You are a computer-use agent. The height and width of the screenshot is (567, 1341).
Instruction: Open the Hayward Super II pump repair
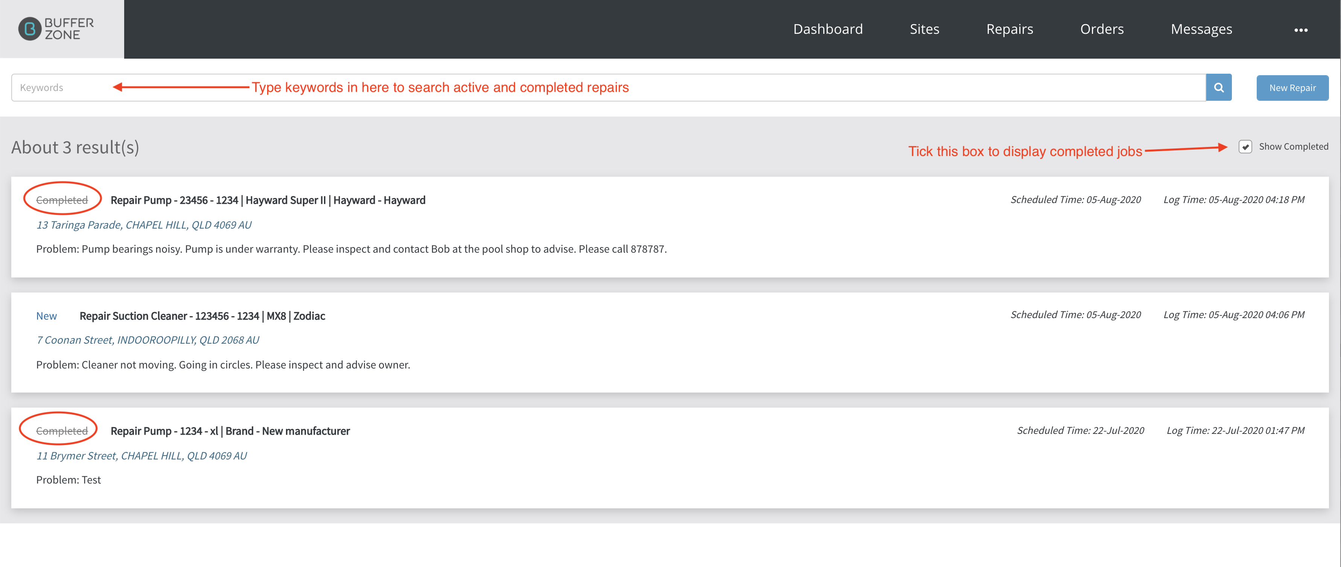pyautogui.click(x=268, y=200)
